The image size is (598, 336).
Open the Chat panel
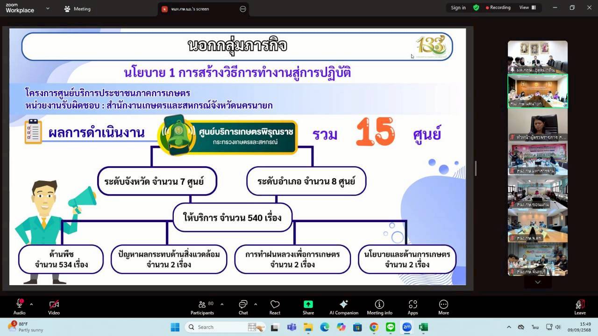tap(243, 307)
